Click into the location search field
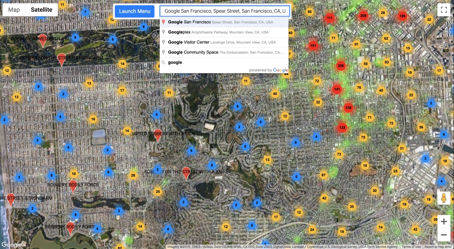 click(x=225, y=11)
